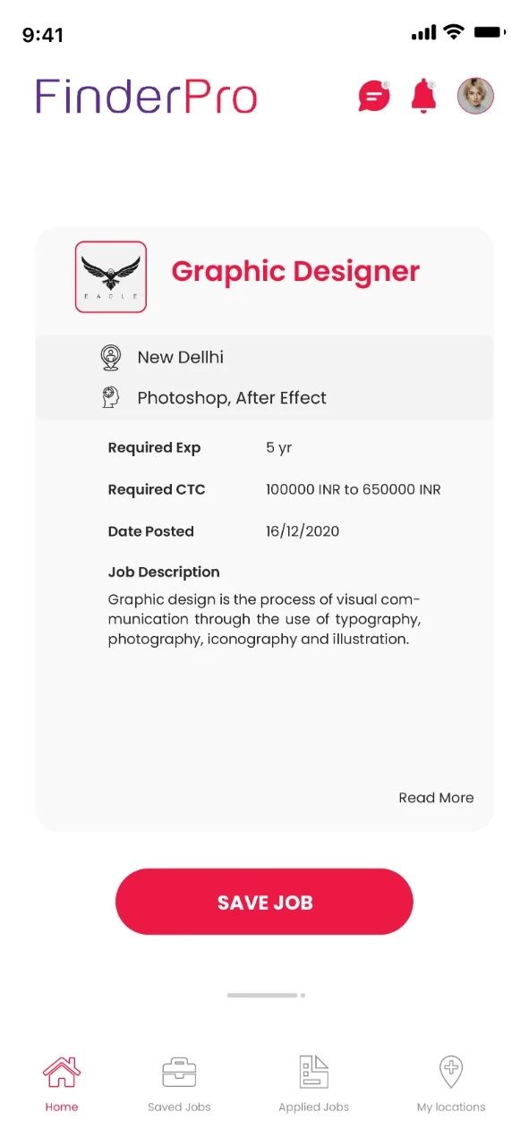Tap the Photoshop, After Effect skills text
The image size is (529, 1145).
click(232, 398)
